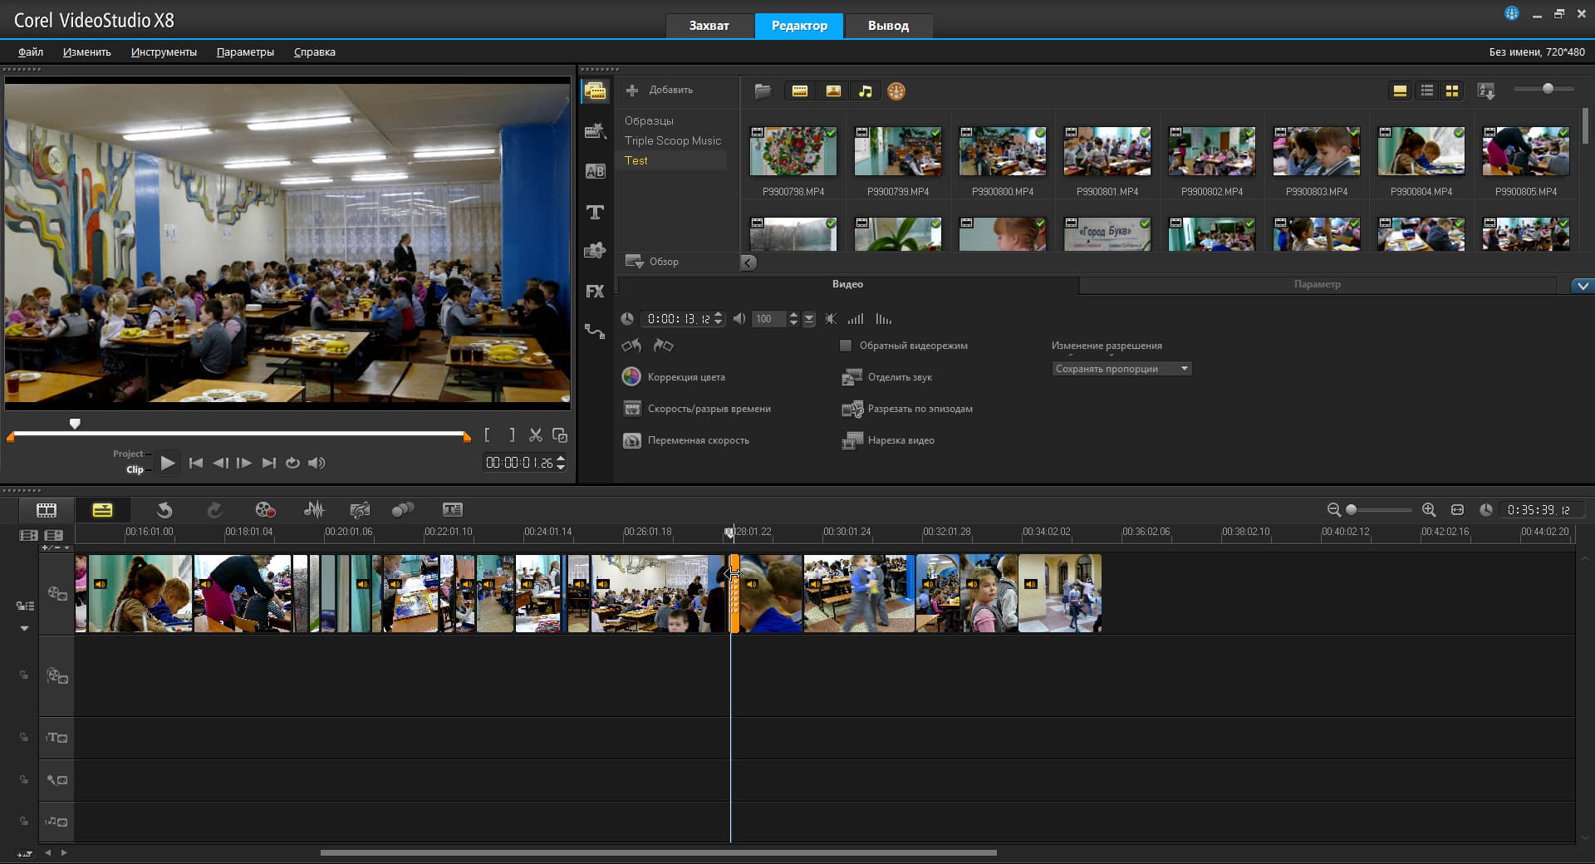The width and height of the screenshot is (1595, 864).
Task: Toggle audio files visibility in library
Action: (866, 91)
